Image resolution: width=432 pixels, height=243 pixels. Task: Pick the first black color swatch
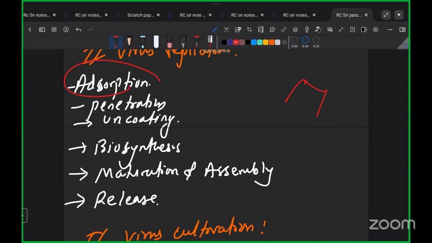(224, 42)
